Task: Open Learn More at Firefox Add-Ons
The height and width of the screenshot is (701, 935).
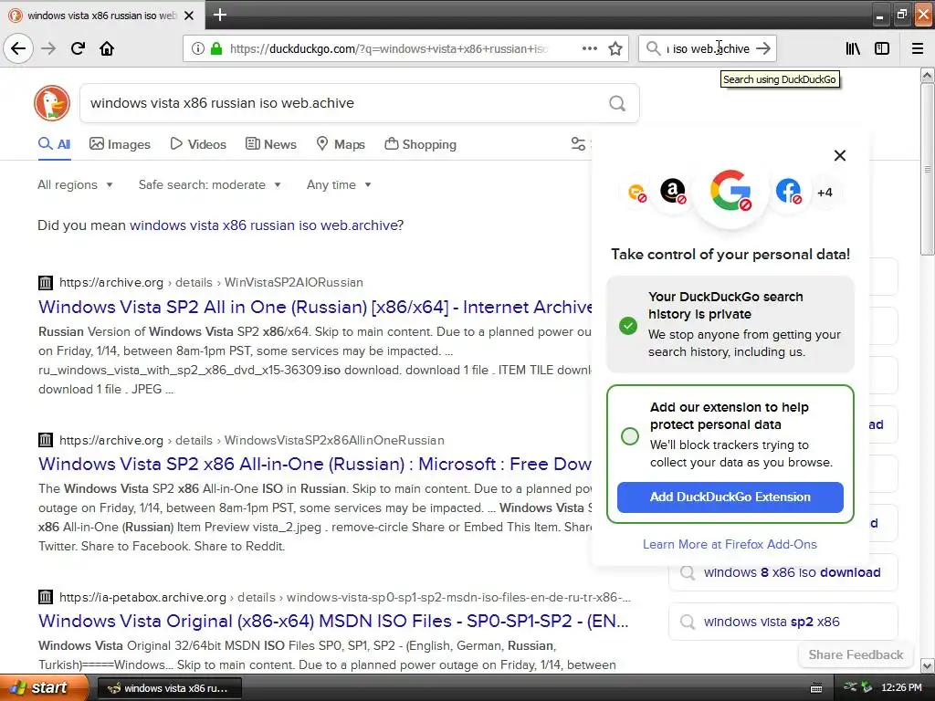Action: (x=730, y=544)
